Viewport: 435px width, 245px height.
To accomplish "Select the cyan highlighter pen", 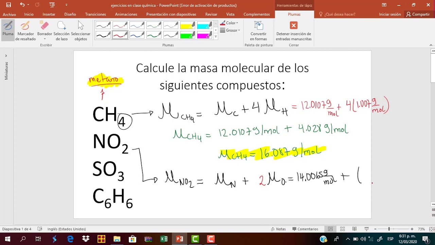I will 205,25.
